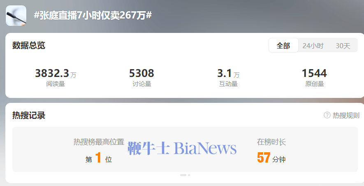
Task: Click the 数据总览 section heading
Action: pos(28,45)
